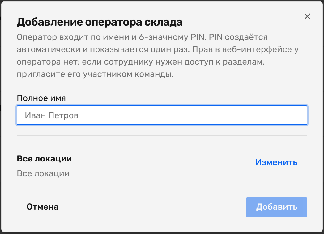Click the gray Все локации subtitle
324x234 pixels.
point(43,173)
